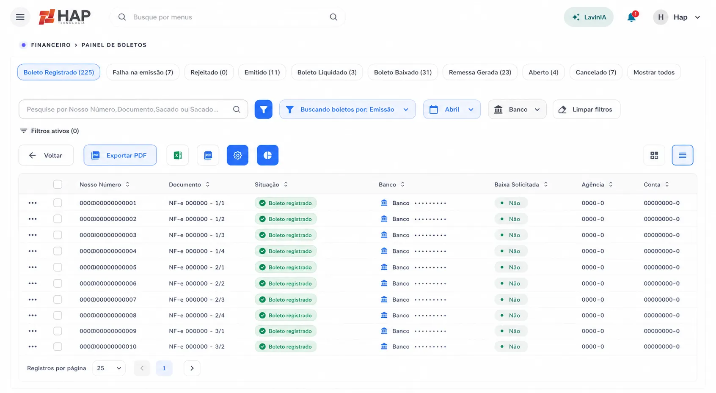Select Boleto Registrado (225) tab

[59, 72]
